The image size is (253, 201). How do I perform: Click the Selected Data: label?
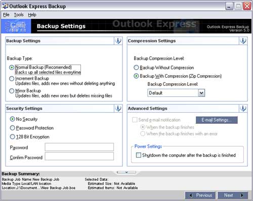(x=97, y=179)
